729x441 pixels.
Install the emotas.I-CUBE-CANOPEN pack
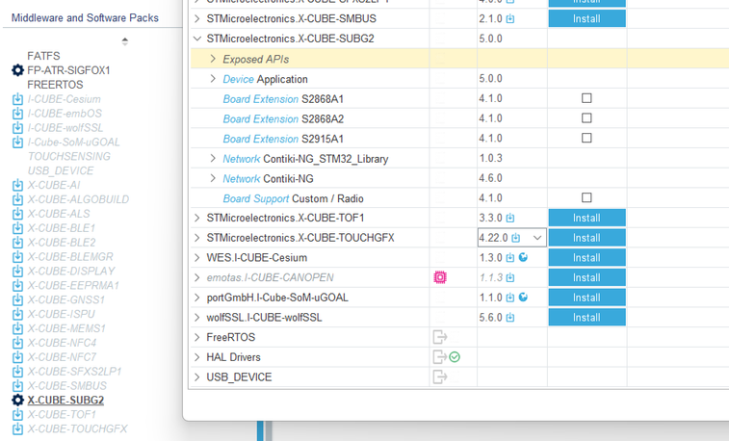click(x=586, y=277)
